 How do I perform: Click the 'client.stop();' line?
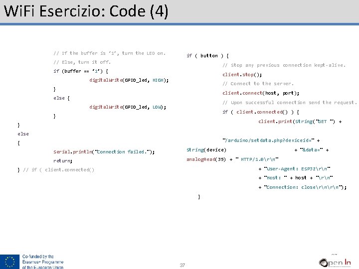(x=242, y=75)
